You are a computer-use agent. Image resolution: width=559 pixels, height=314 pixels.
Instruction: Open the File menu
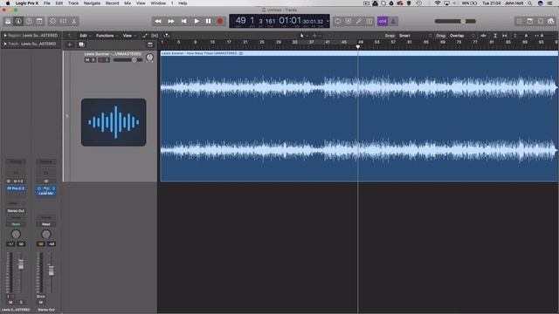pyautogui.click(x=46, y=3)
